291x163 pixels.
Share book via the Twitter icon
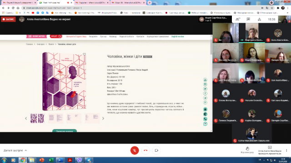[x=205, y=89]
